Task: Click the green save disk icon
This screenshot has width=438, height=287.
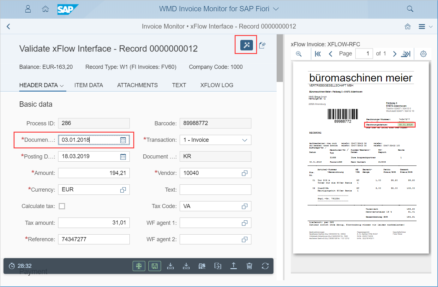Action: coord(154,266)
